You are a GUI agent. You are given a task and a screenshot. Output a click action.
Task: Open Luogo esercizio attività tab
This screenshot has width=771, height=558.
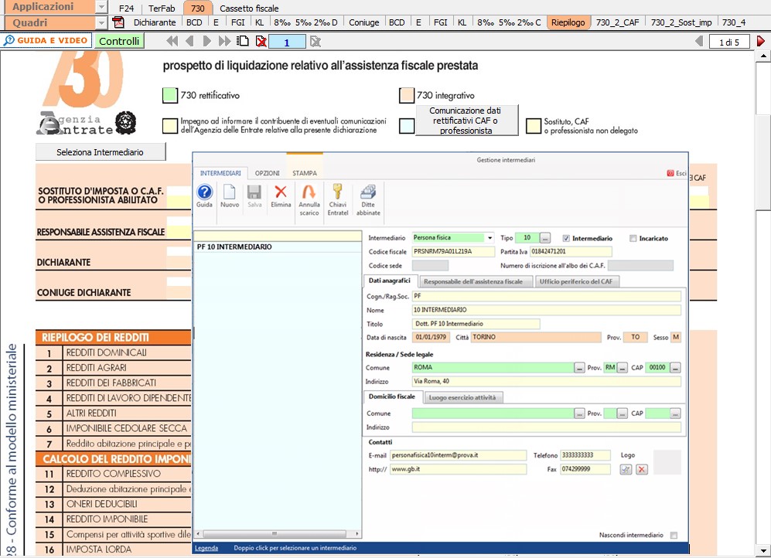coord(462,397)
